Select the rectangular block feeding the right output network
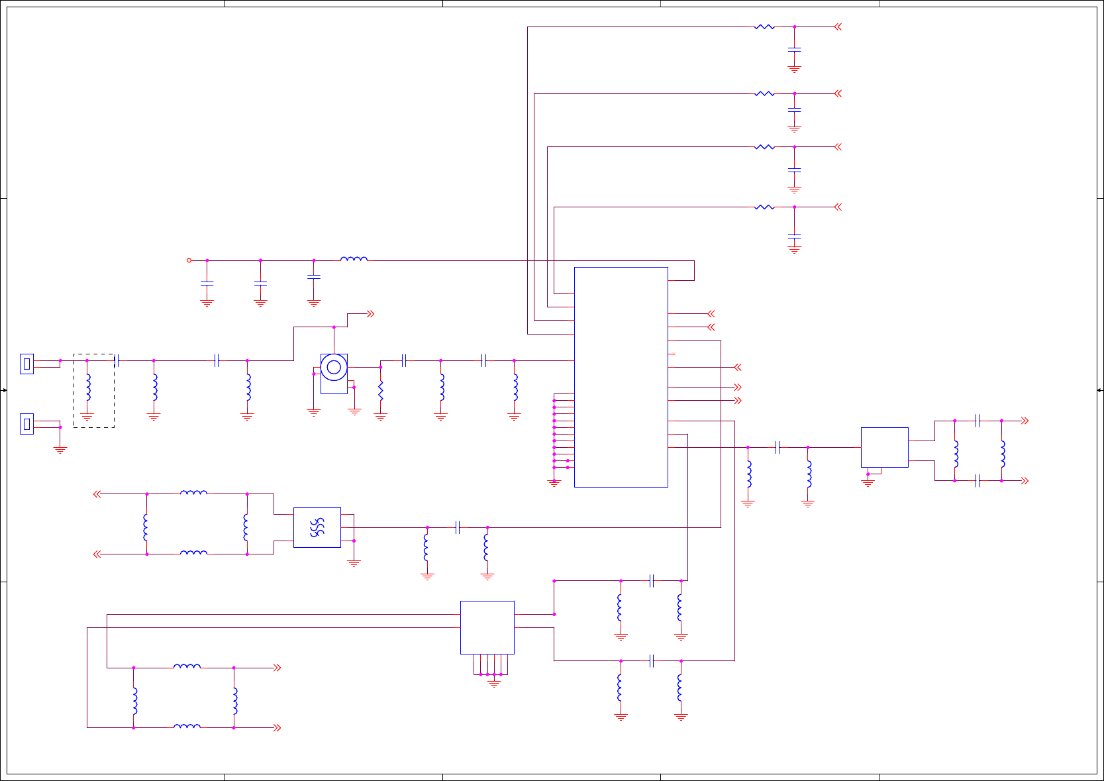The image size is (1104, 781). tap(884, 447)
